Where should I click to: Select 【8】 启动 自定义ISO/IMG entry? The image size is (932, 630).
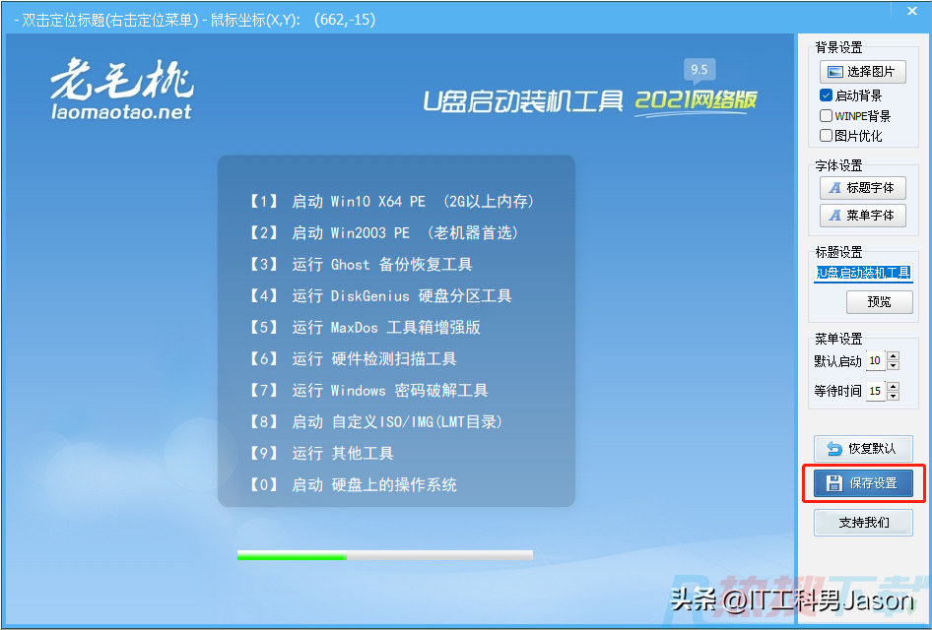pos(375,421)
